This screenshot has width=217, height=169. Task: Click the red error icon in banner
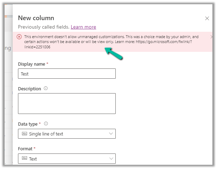point(19,37)
